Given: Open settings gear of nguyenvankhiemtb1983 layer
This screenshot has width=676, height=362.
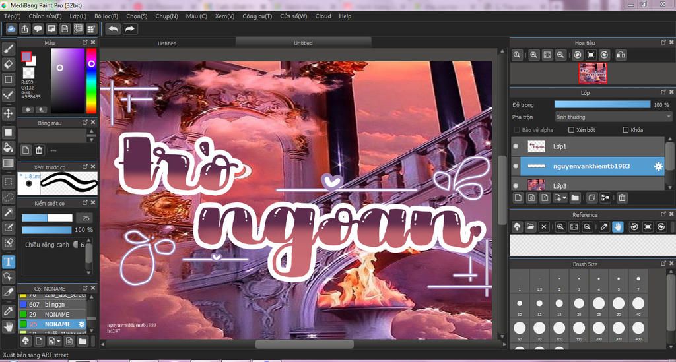Looking at the screenshot, I should click(658, 166).
